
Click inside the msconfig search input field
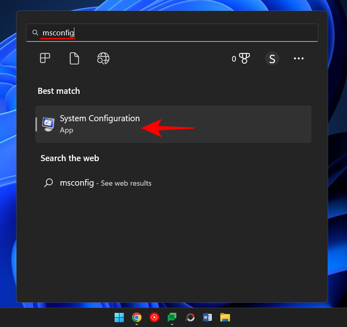coord(121,33)
